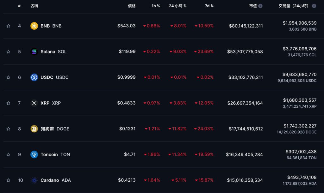Screen dimensions: 324x193
Task: Sort by 24 小時 % column header
Action: tap(178, 6)
